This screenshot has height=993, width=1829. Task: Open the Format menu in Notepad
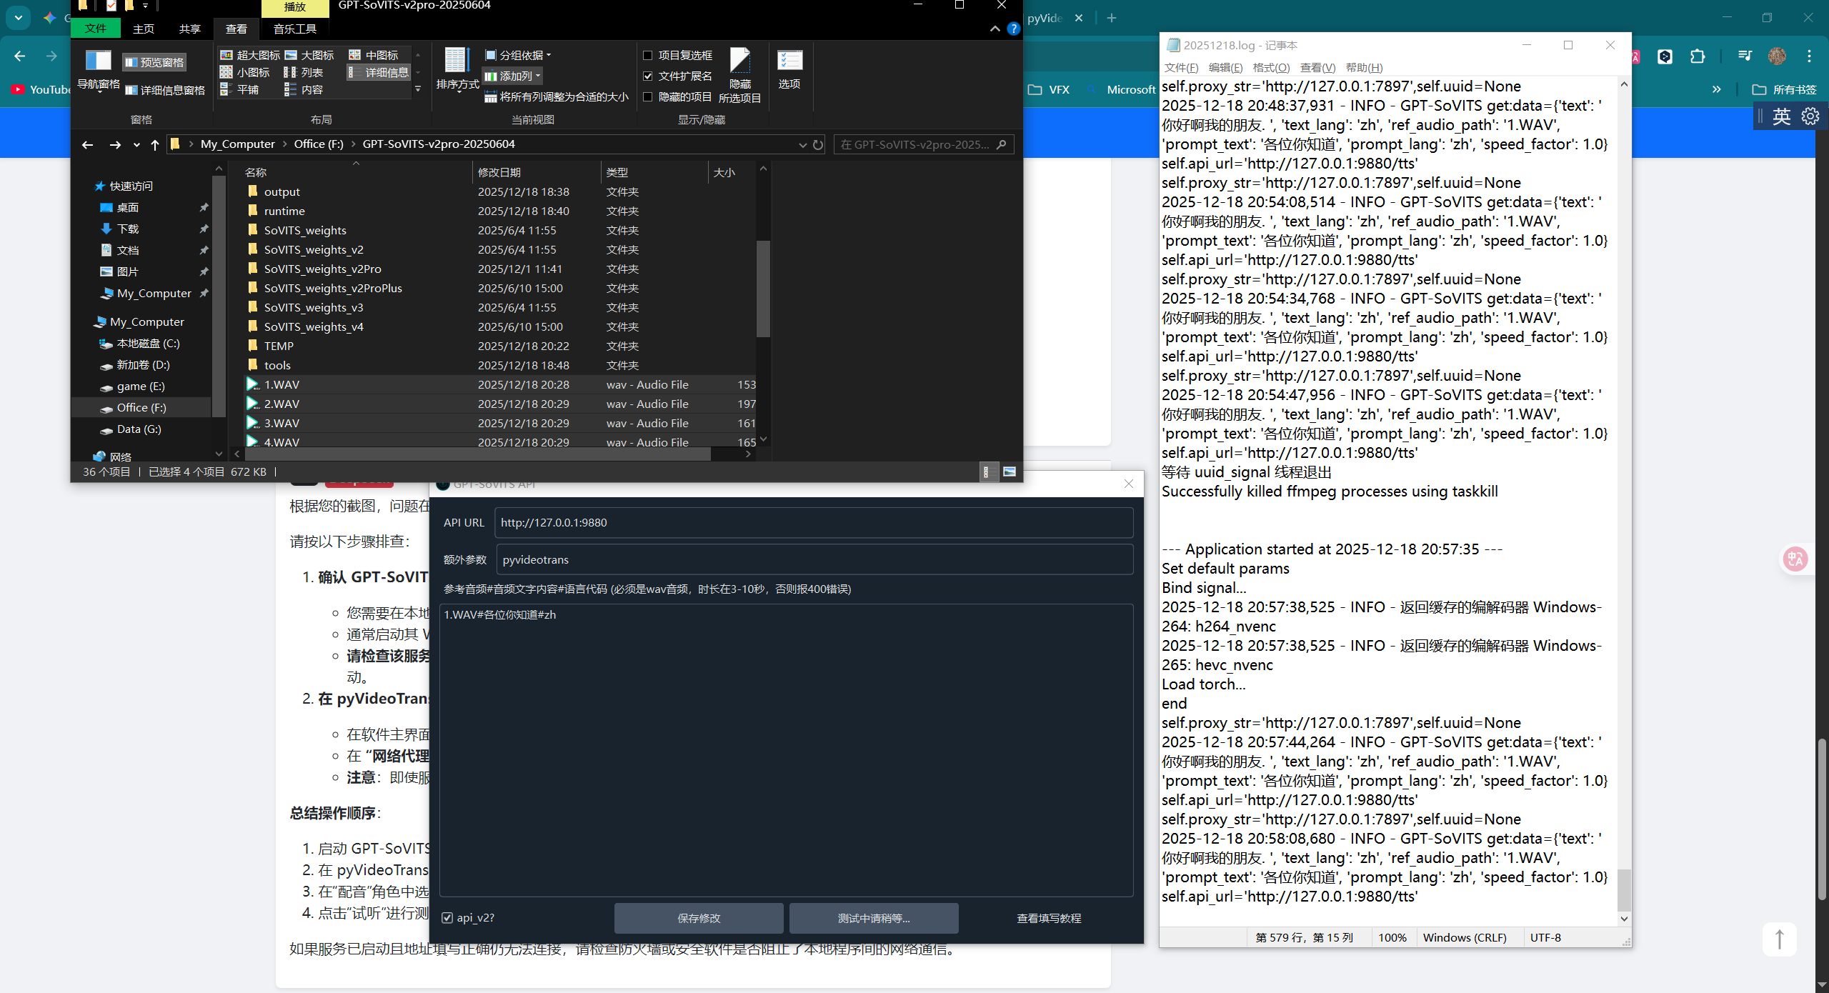(x=1271, y=68)
